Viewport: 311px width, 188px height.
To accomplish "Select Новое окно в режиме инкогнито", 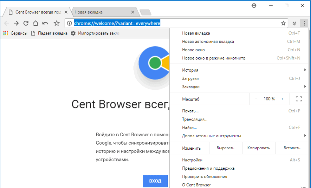I will [x=214, y=58].
